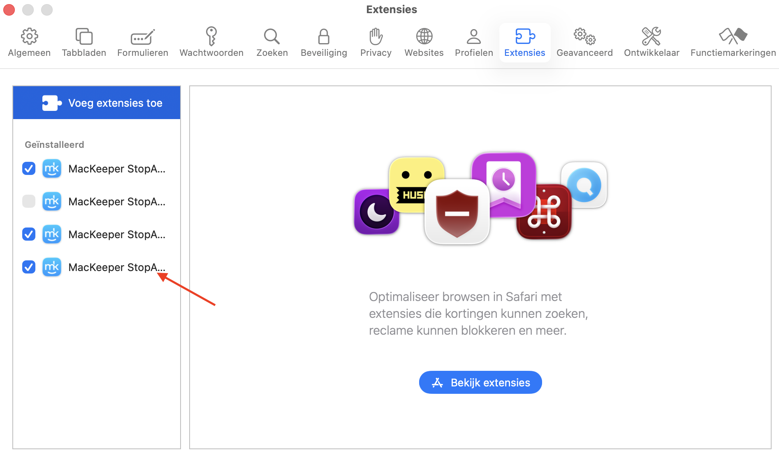Click the red command-key app image
Image resolution: width=779 pixels, height=455 pixels.
(544, 211)
